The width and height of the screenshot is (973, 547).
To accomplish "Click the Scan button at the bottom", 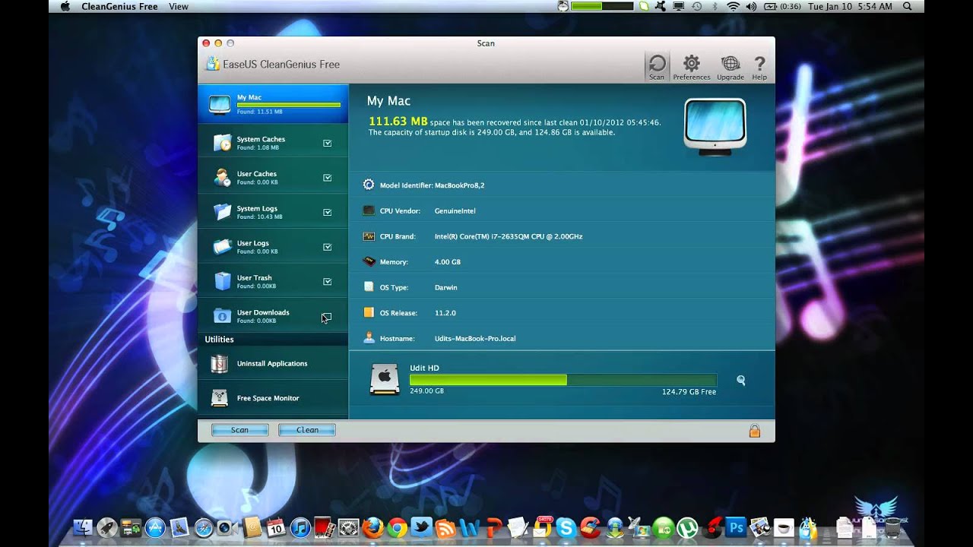I will click(239, 430).
